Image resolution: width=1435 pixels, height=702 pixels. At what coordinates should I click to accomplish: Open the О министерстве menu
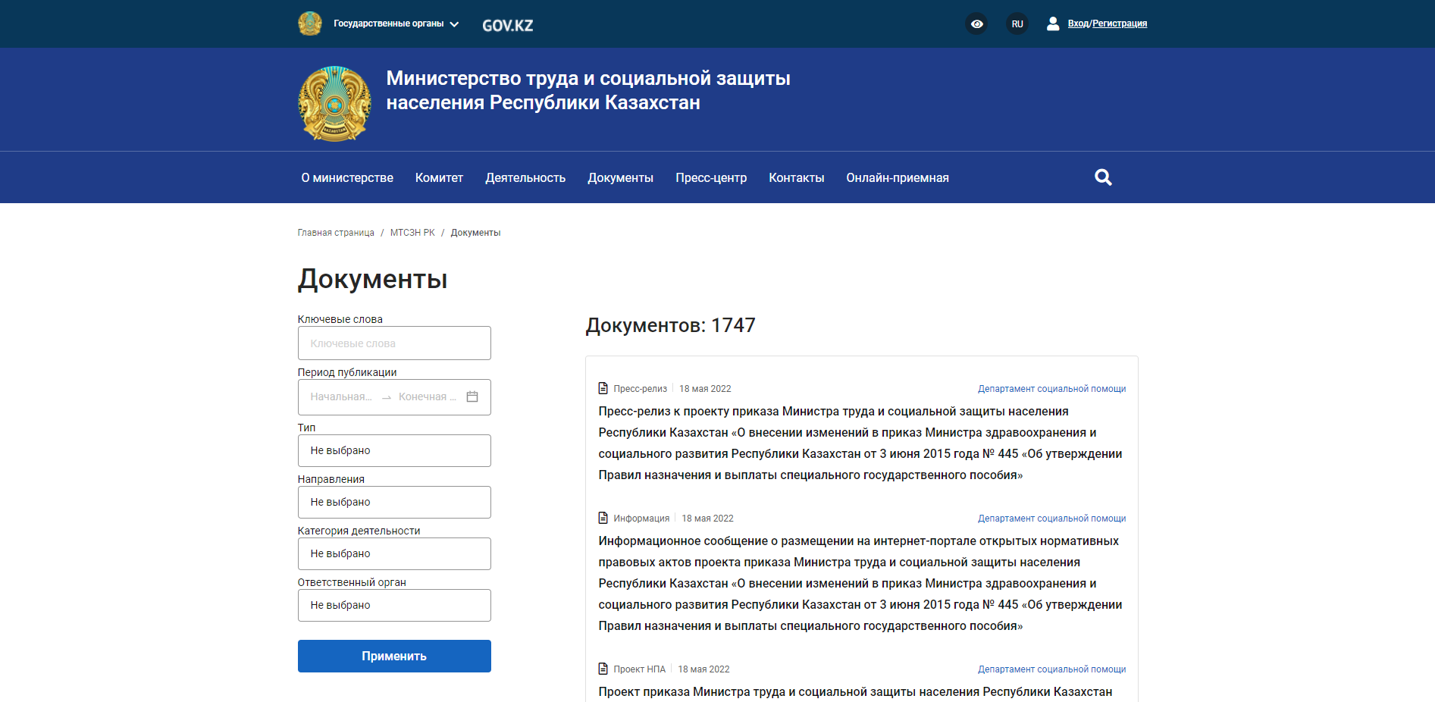point(347,177)
